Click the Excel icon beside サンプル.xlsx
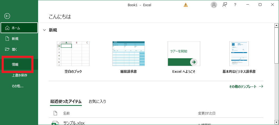 click(55, 123)
